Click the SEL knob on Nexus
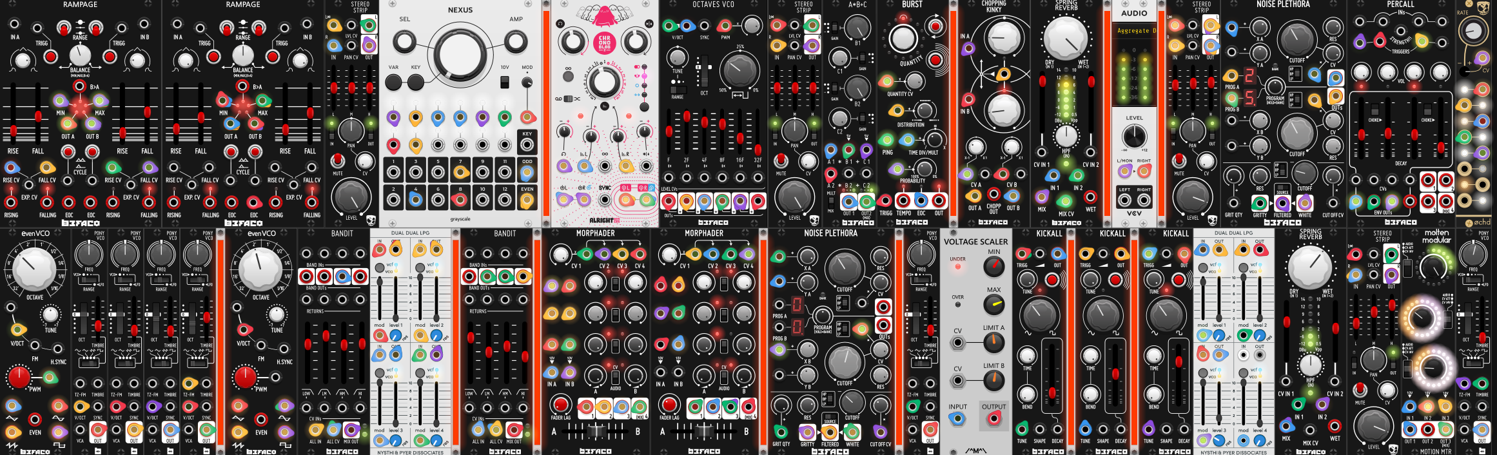 pos(404,42)
